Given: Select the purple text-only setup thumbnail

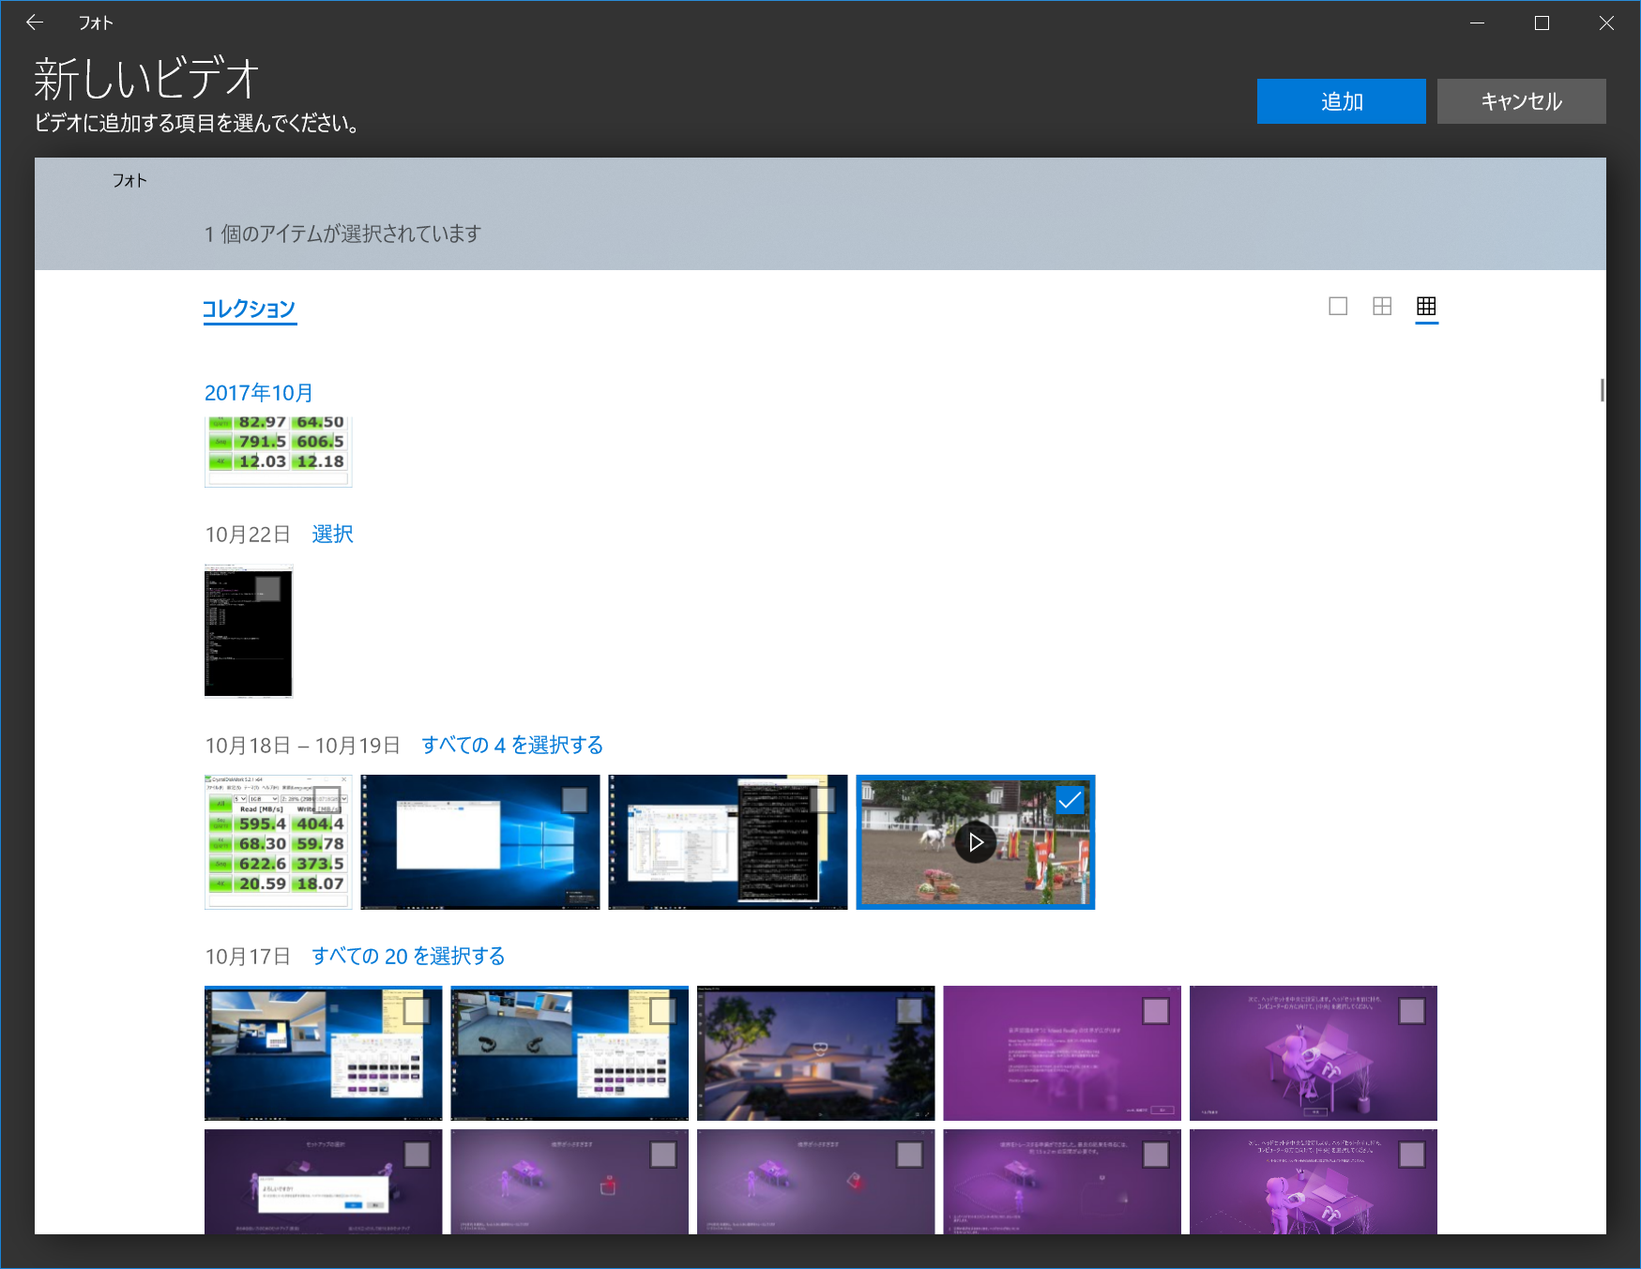Looking at the screenshot, I should point(1062,1053).
